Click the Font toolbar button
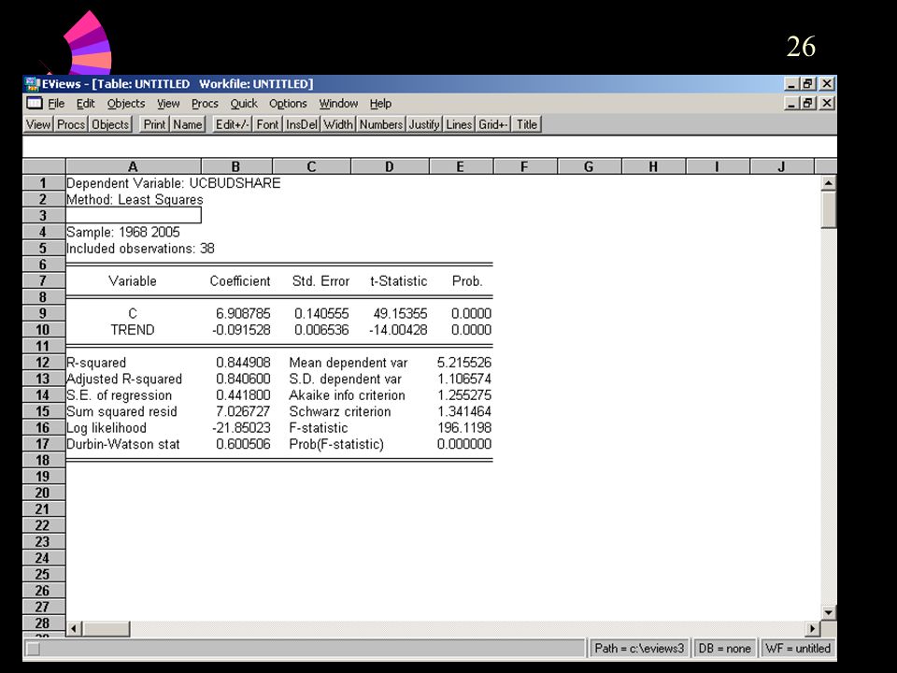The width and height of the screenshot is (897, 673). click(267, 124)
